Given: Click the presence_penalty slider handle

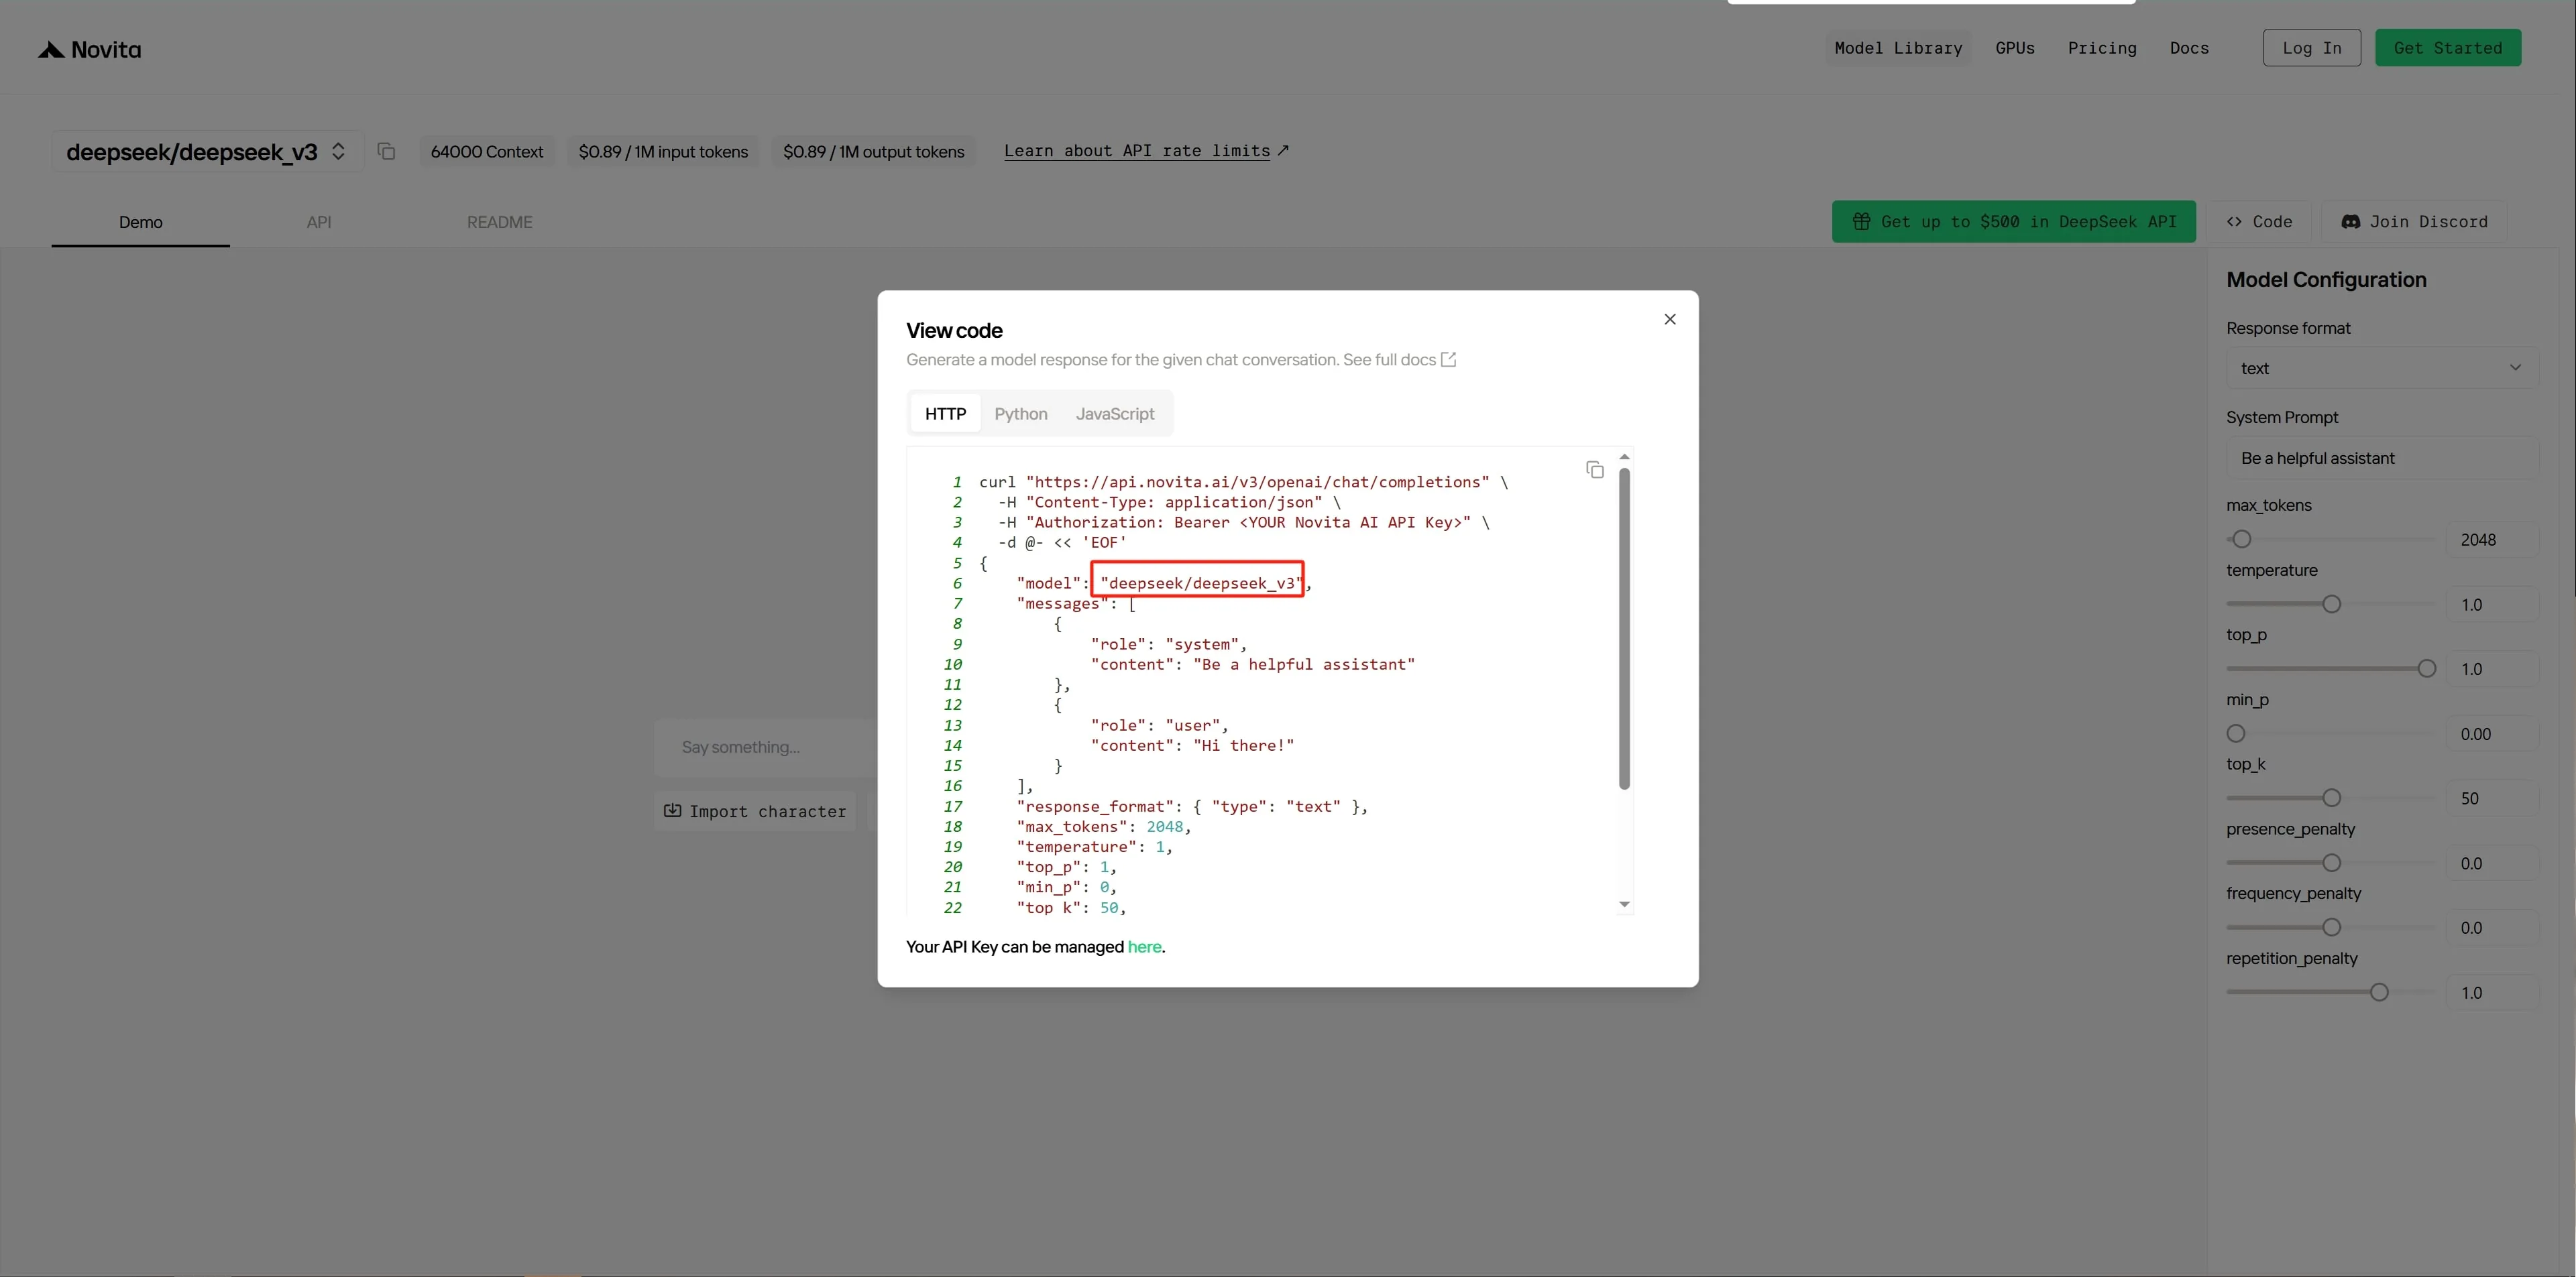Looking at the screenshot, I should click(2331, 862).
